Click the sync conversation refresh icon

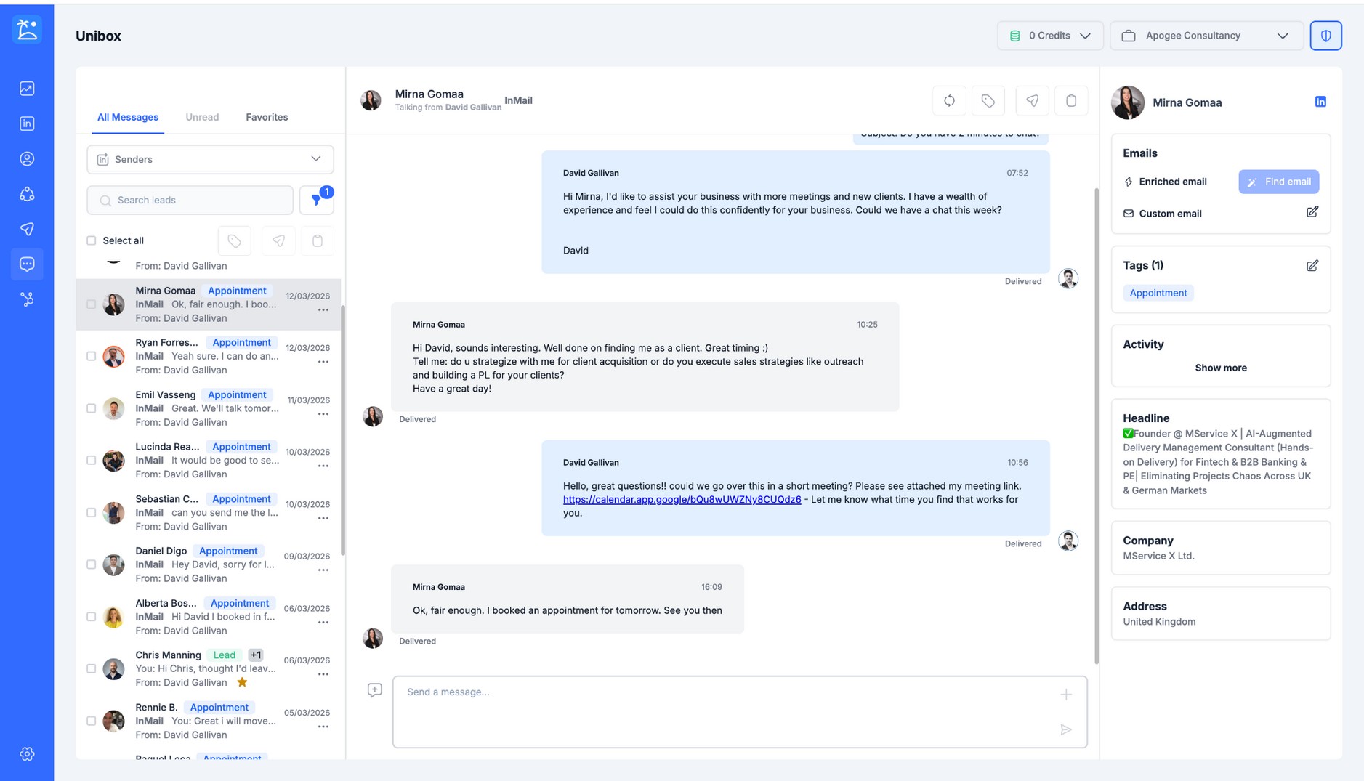click(x=949, y=101)
